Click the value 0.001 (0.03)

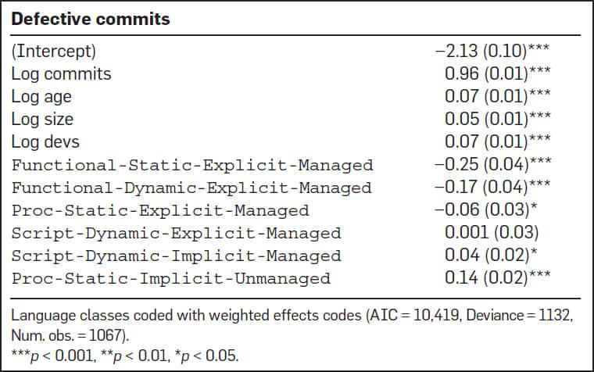[491, 233]
